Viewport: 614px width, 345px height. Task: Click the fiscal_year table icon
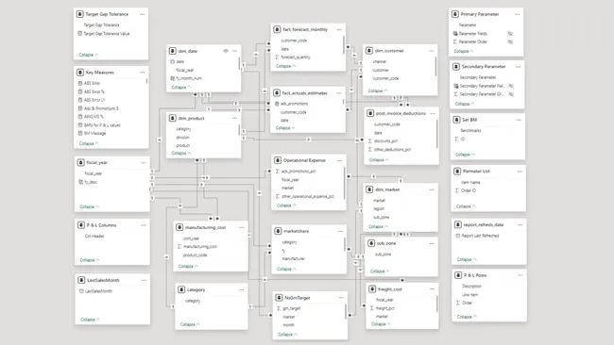click(81, 162)
